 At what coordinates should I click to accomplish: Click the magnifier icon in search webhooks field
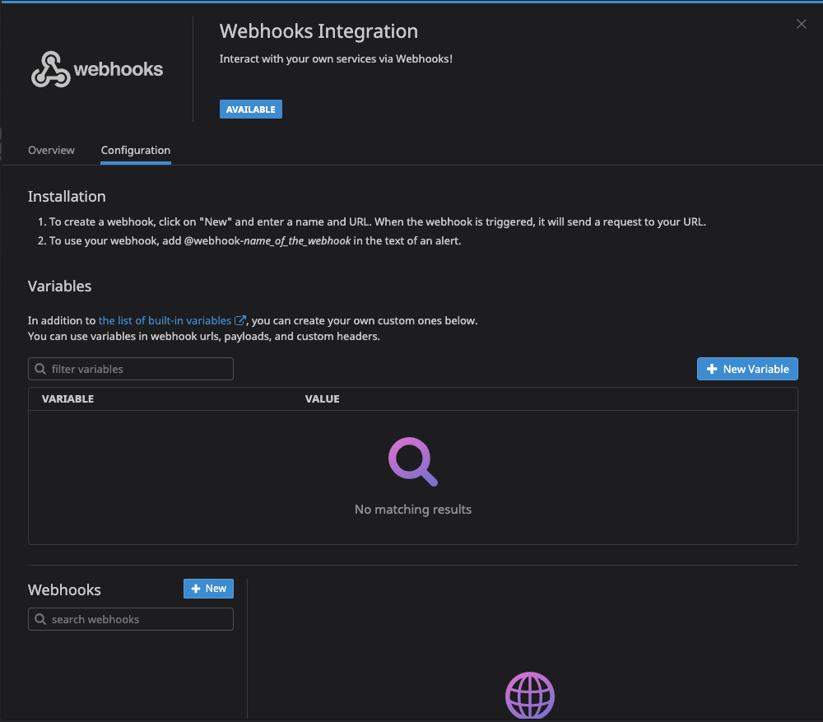pos(40,619)
